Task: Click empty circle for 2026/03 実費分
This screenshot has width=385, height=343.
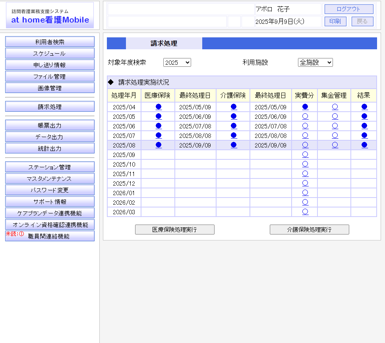Action: pyautogui.click(x=305, y=211)
